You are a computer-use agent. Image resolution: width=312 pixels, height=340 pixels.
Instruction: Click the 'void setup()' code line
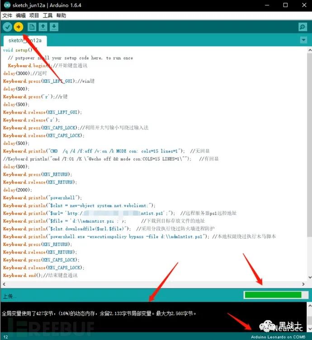point(20,50)
